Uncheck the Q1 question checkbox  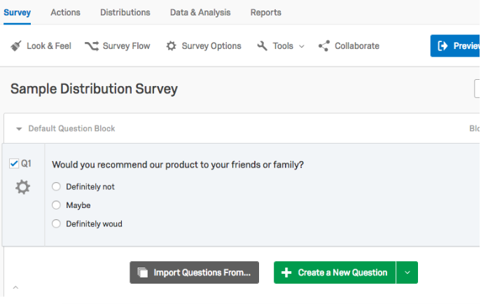click(14, 163)
